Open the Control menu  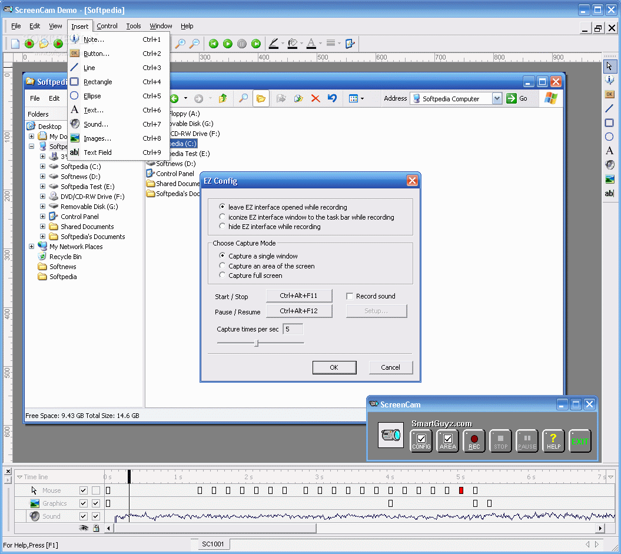pyautogui.click(x=107, y=26)
